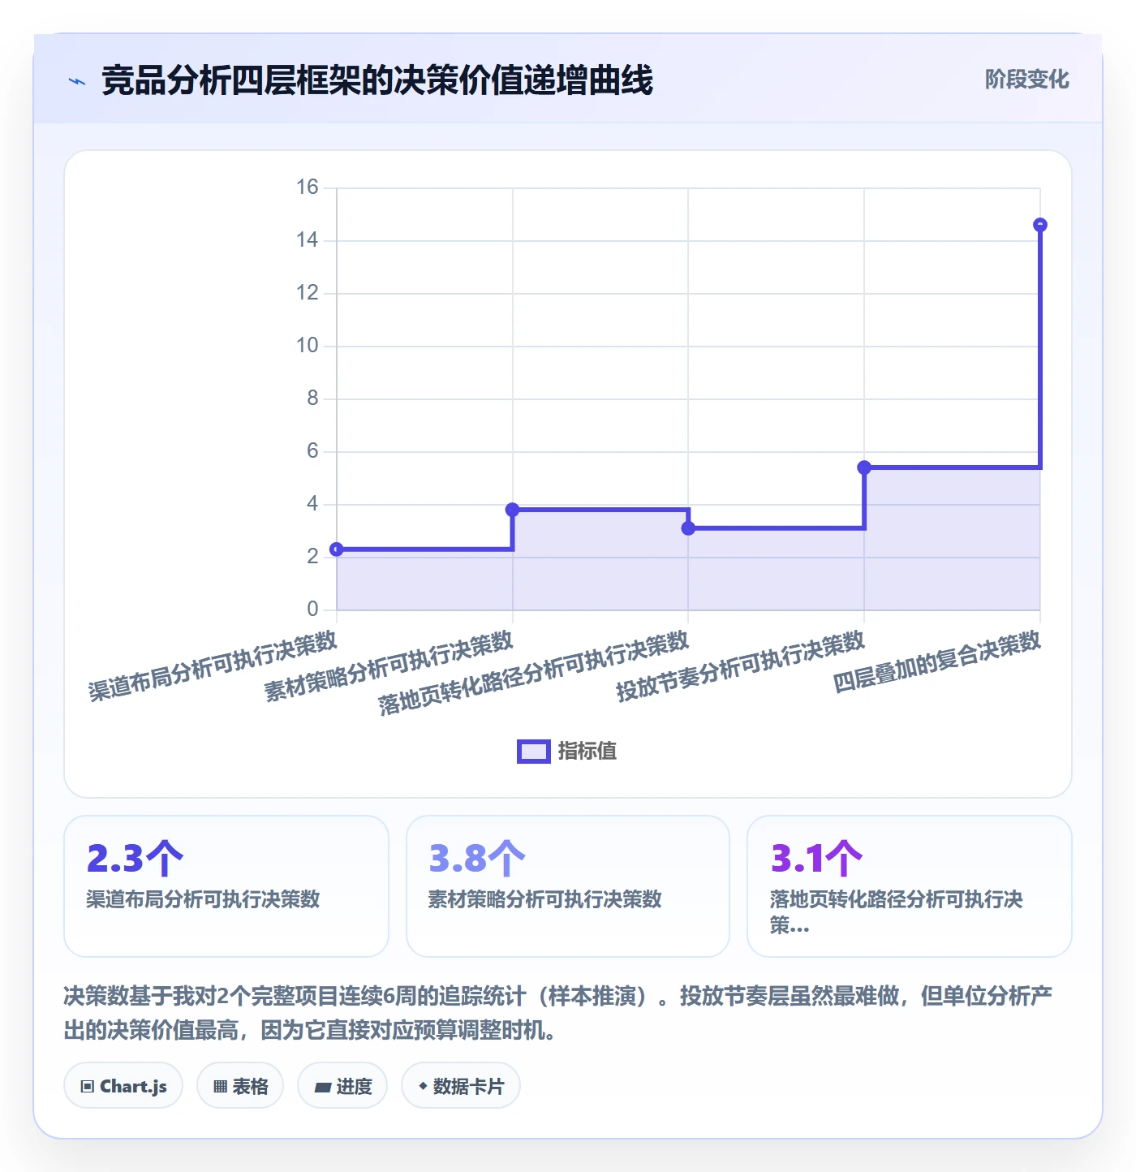Click the chart point for 落地页转化路径分析可执行决策数
Screen dimensions: 1136x1172
click(x=688, y=528)
